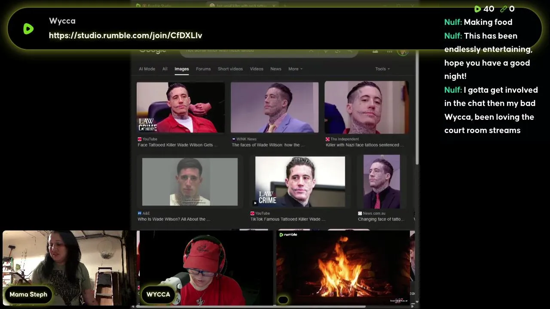Open The Independent image thumbnail
Image resolution: width=550 pixels, height=309 pixels.
pos(367,107)
